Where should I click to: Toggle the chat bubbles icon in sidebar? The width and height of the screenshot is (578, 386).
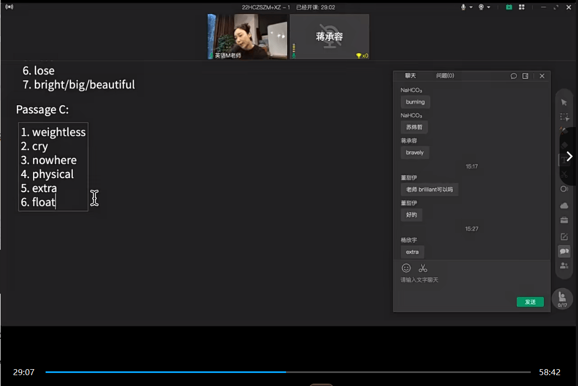pos(564,251)
